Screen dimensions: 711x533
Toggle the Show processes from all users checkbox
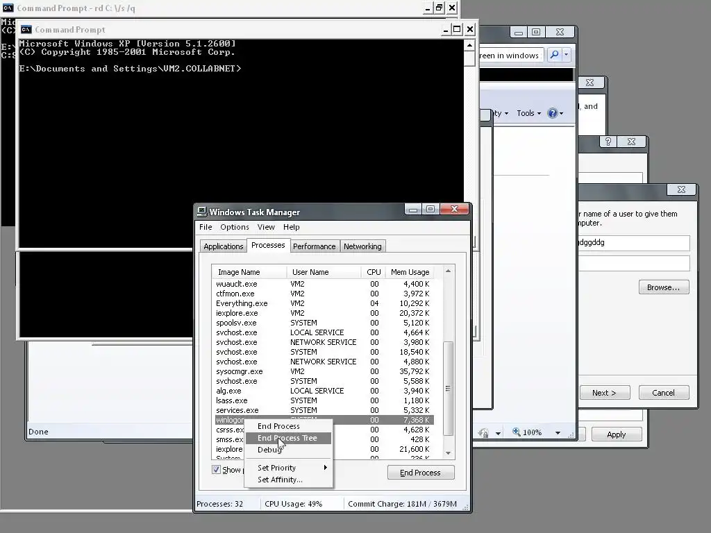[217, 470]
